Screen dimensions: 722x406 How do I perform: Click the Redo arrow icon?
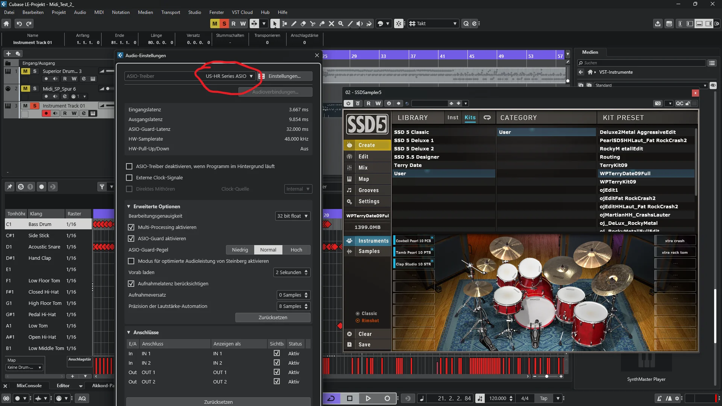click(29, 24)
